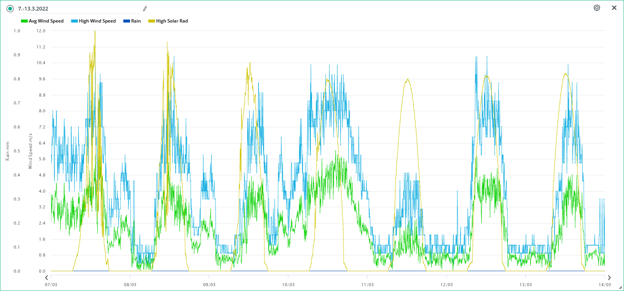624x291 pixels.
Task: Click the 14/03 date label
Action: point(604,285)
